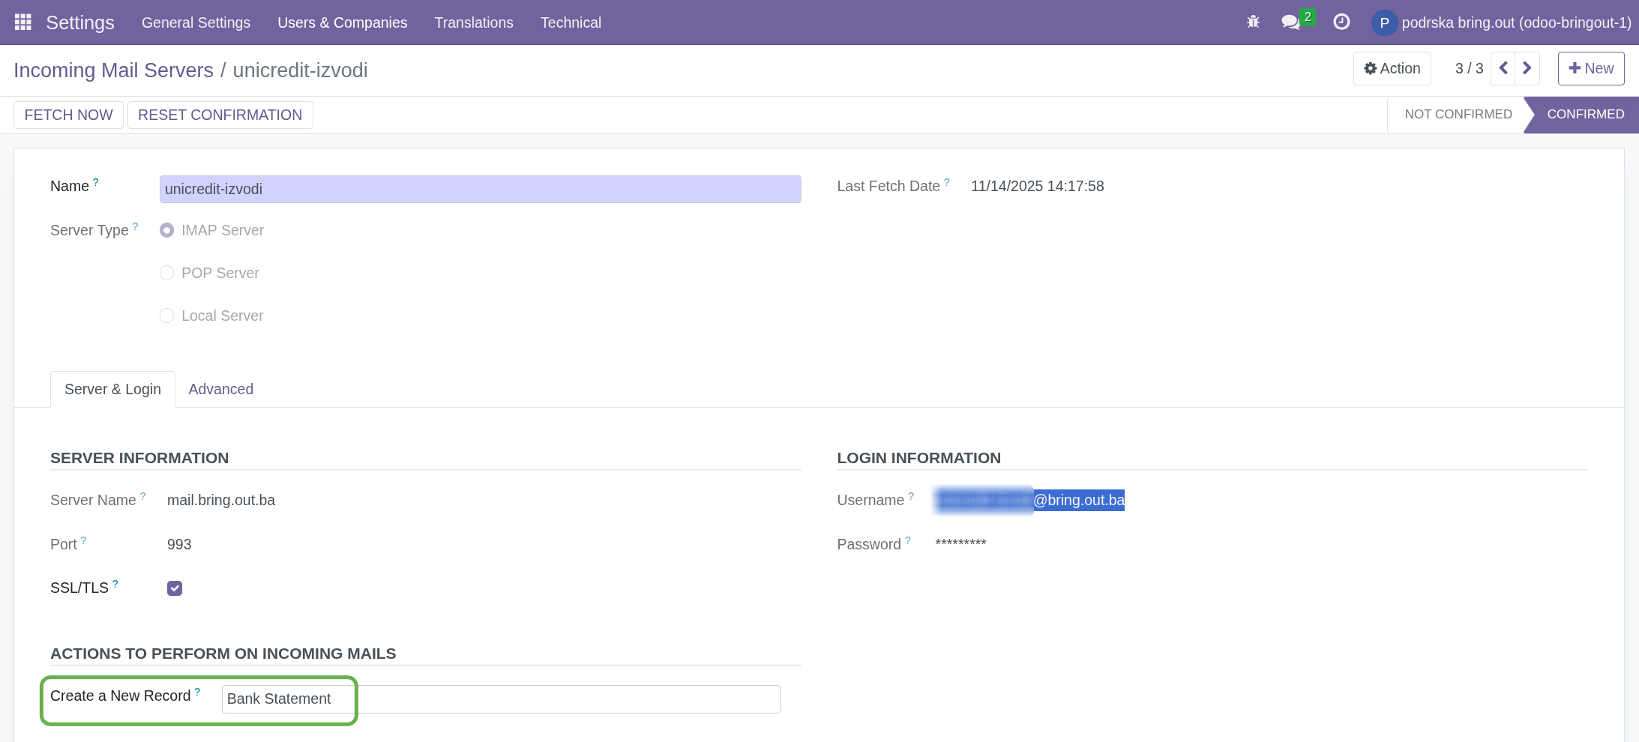Go to next record arrow
This screenshot has width=1639, height=742.
[x=1527, y=69]
